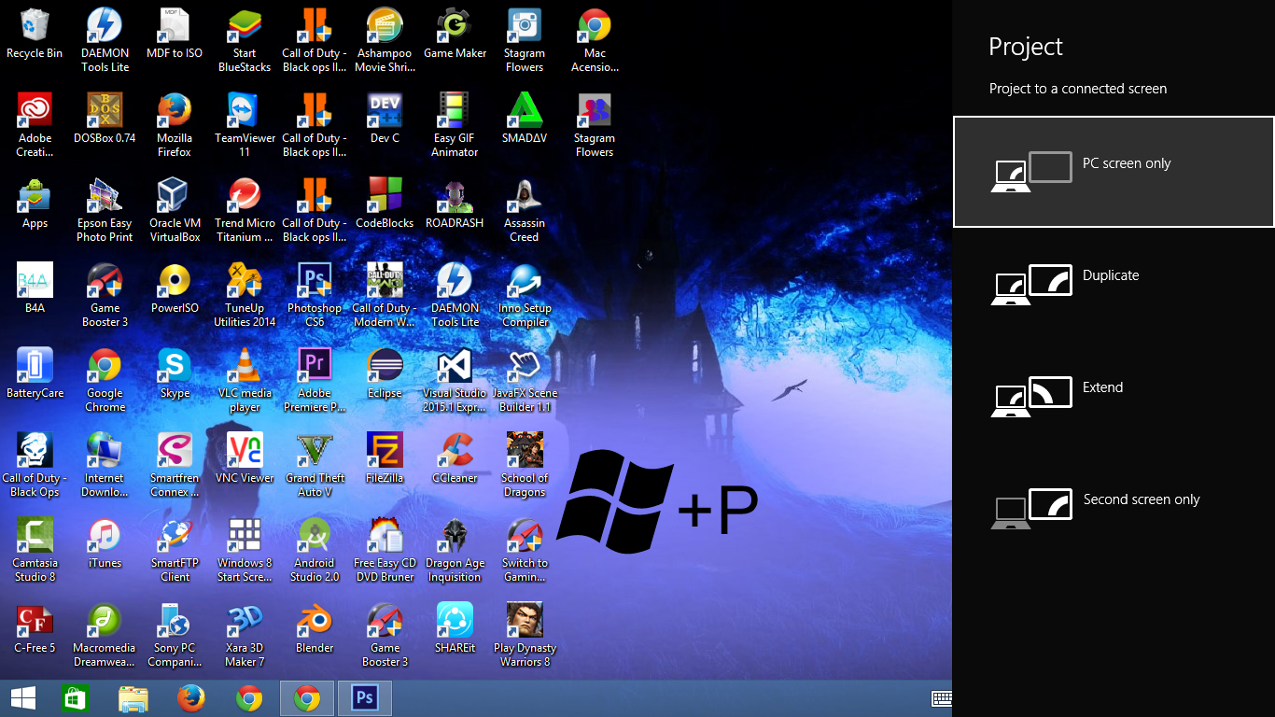Image resolution: width=1275 pixels, height=717 pixels.
Task: Select the TuneUp Utilities 2014 shortcut
Action: 245,296
